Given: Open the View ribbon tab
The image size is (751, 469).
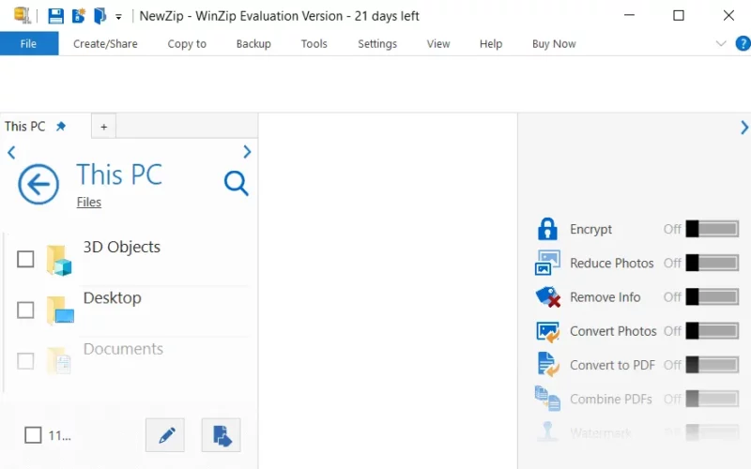Looking at the screenshot, I should 438,43.
